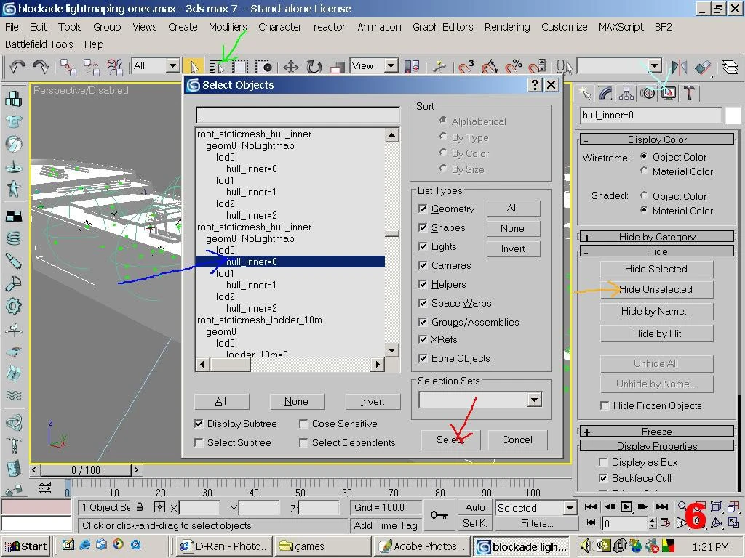The height and width of the screenshot is (558, 745).
Task: Open the Hierarchy command panel tab
Action: click(626, 93)
